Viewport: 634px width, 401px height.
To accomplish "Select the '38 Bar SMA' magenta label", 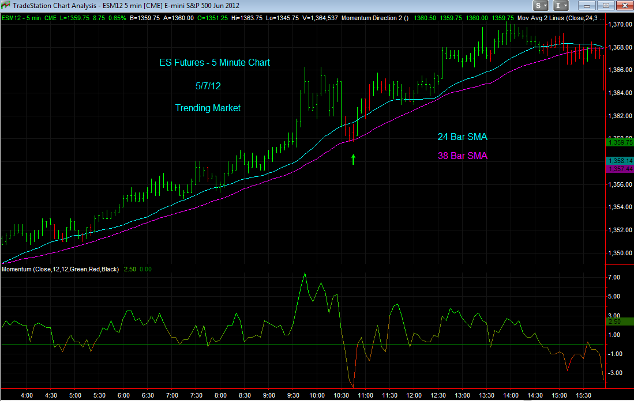I will point(463,156).
